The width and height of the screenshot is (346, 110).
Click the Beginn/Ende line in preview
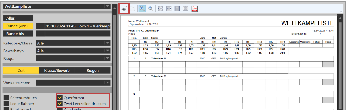[x=313, y=34]
